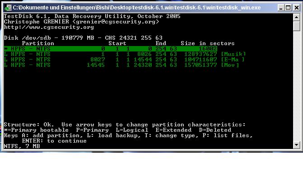Click the 'L=Logical' legend text
The image size is (303, 195).
point(132,130)
